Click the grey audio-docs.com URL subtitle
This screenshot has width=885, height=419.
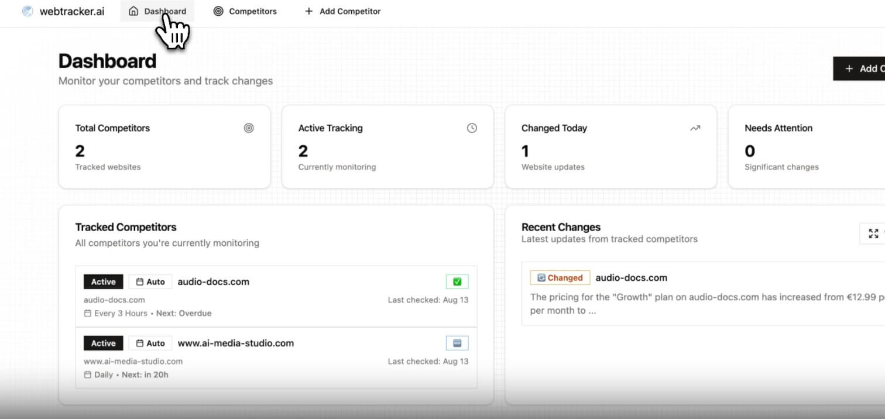pyautogui.click(x=114, y=300)
